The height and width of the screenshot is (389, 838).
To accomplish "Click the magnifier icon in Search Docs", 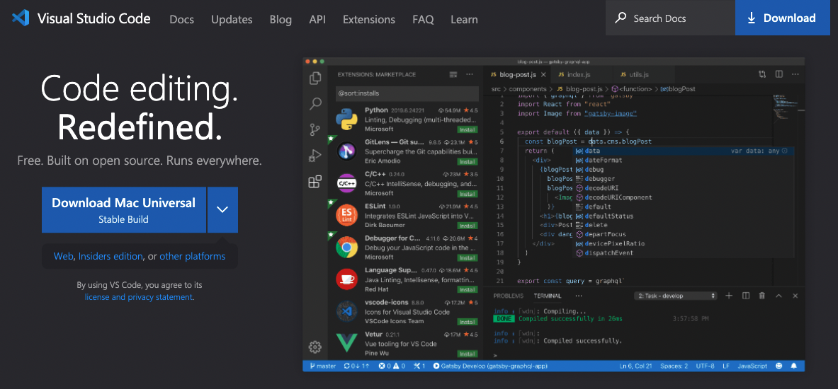I will [x=621, y=18].
